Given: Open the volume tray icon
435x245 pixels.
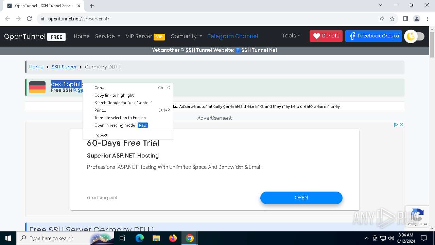Looking at the screenshot, I should (x=391, y=238).
